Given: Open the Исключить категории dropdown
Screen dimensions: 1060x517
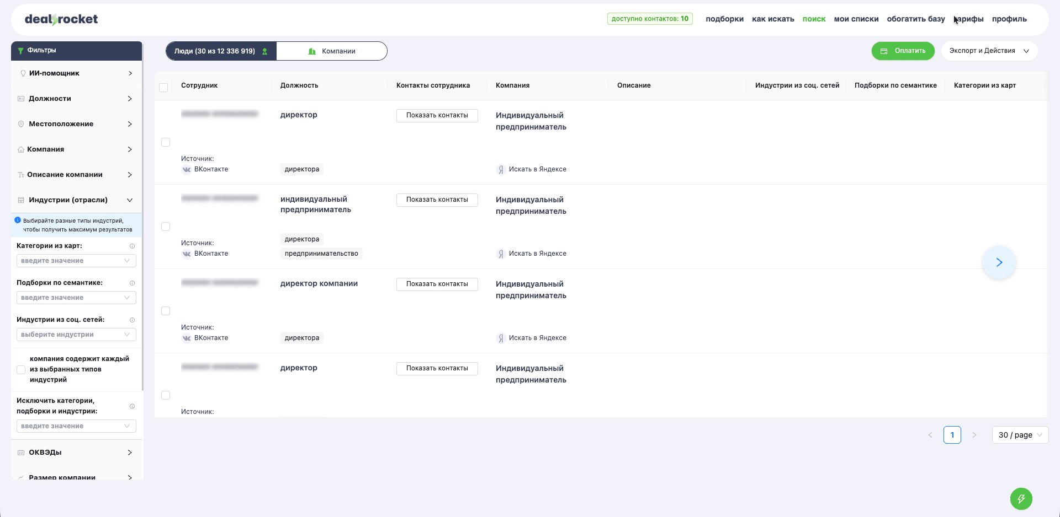Looking at the screenshot, I should point(76,426).
